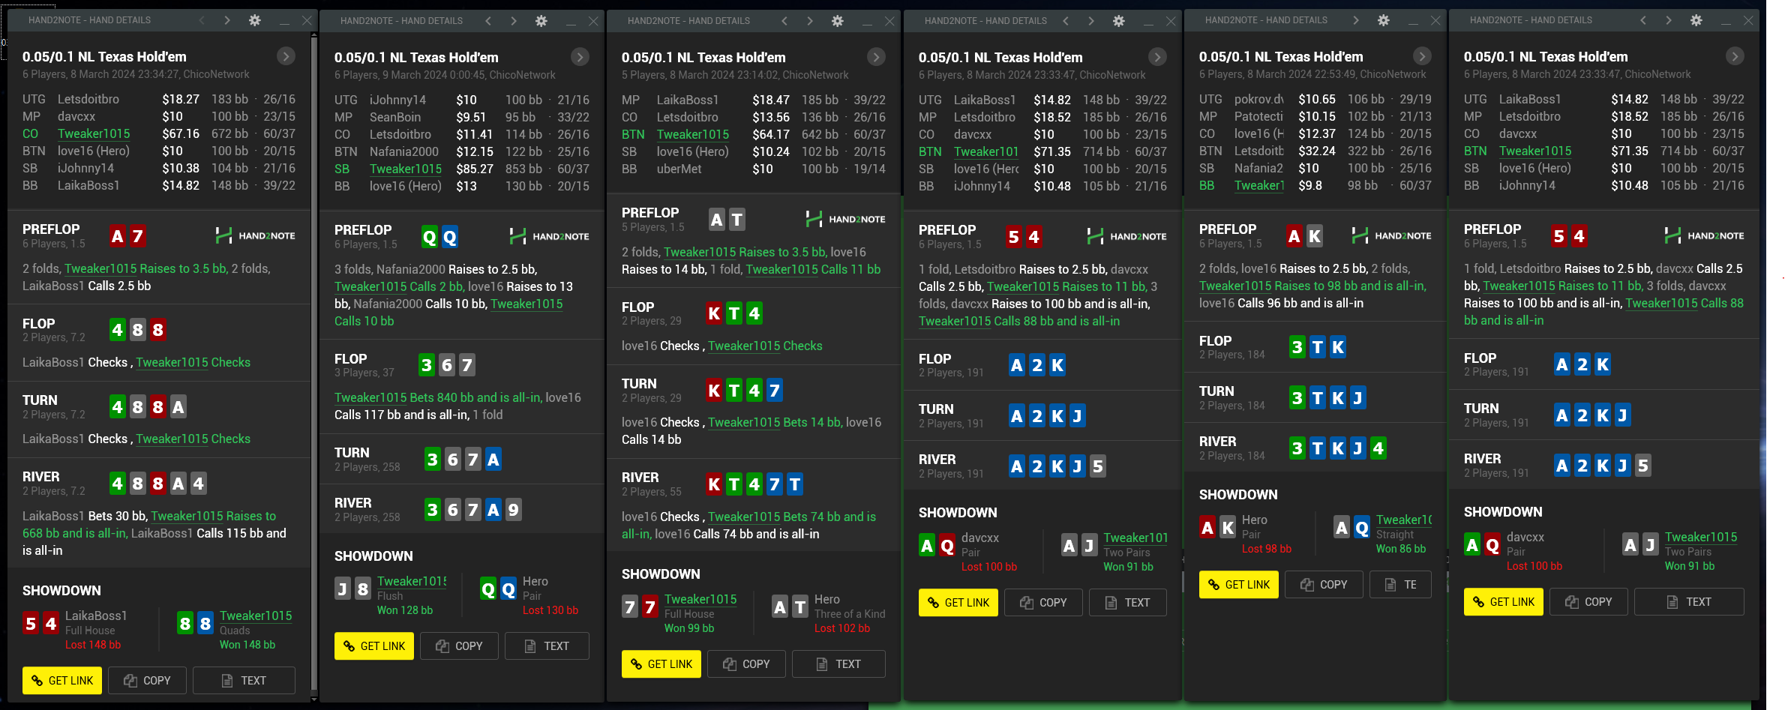Click TEXT button in the 23:34:27 window

pyautogui.click(x=244, y=681)
